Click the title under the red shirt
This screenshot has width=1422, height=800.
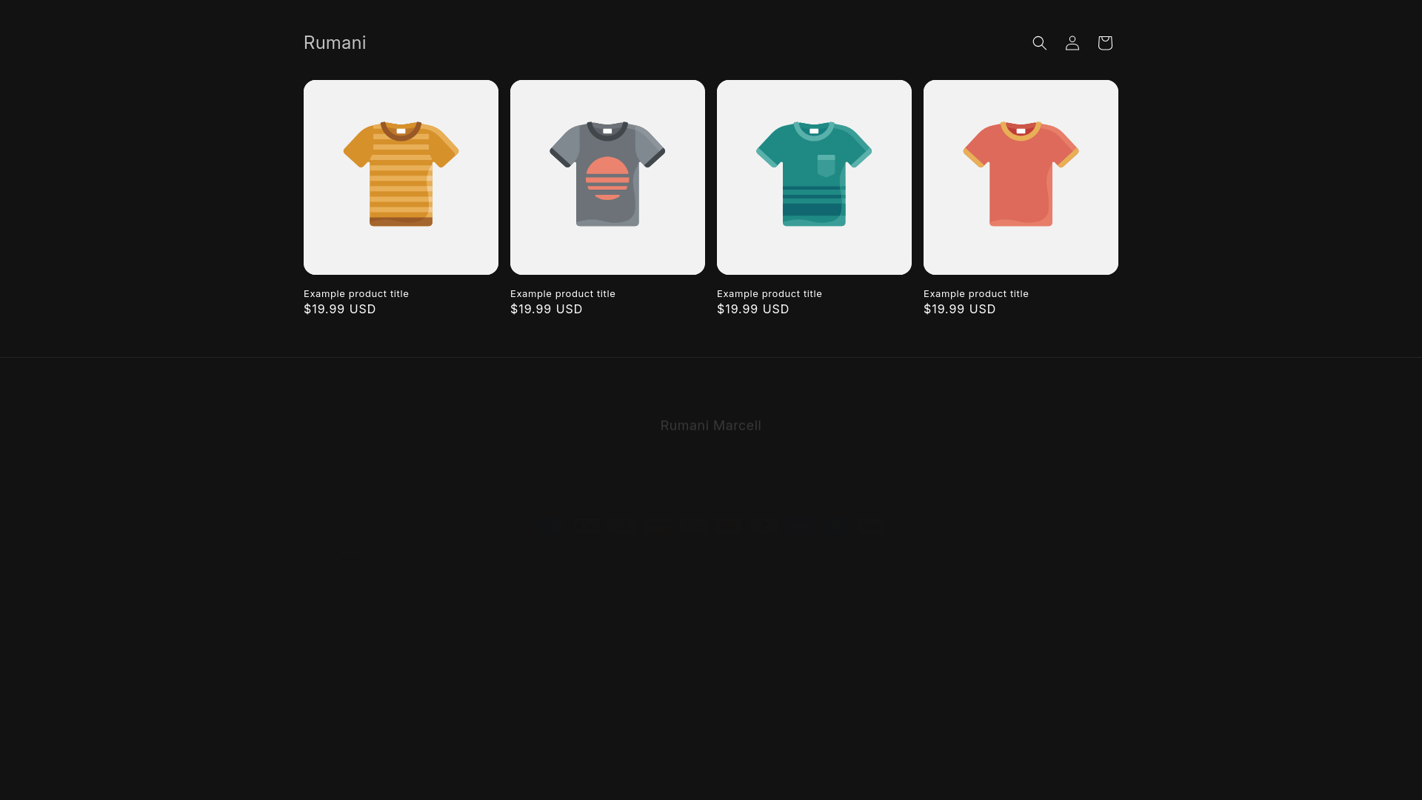pos(976,293)
